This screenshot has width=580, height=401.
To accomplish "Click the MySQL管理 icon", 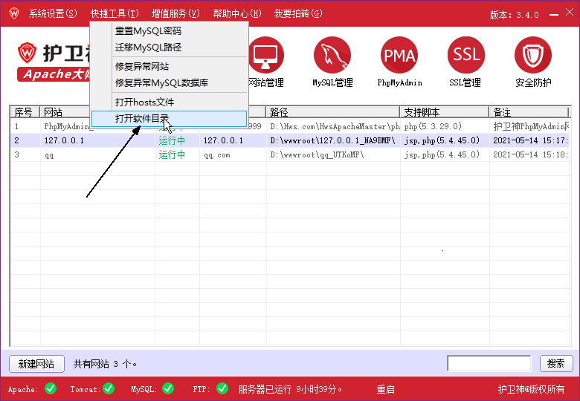I will pyautogui.click(x=332, y=56).
